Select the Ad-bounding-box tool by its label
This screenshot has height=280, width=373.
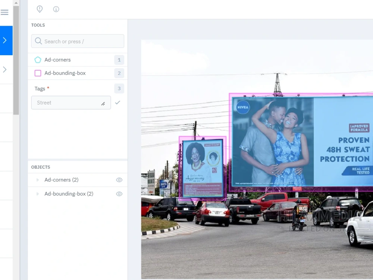click(65, 73)
